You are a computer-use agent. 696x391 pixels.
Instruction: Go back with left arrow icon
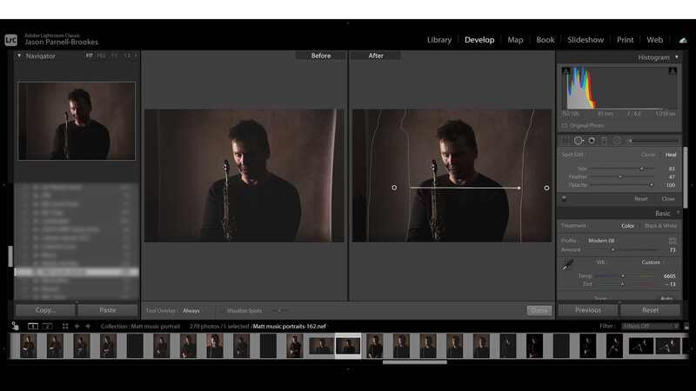(x=77, y=327)
